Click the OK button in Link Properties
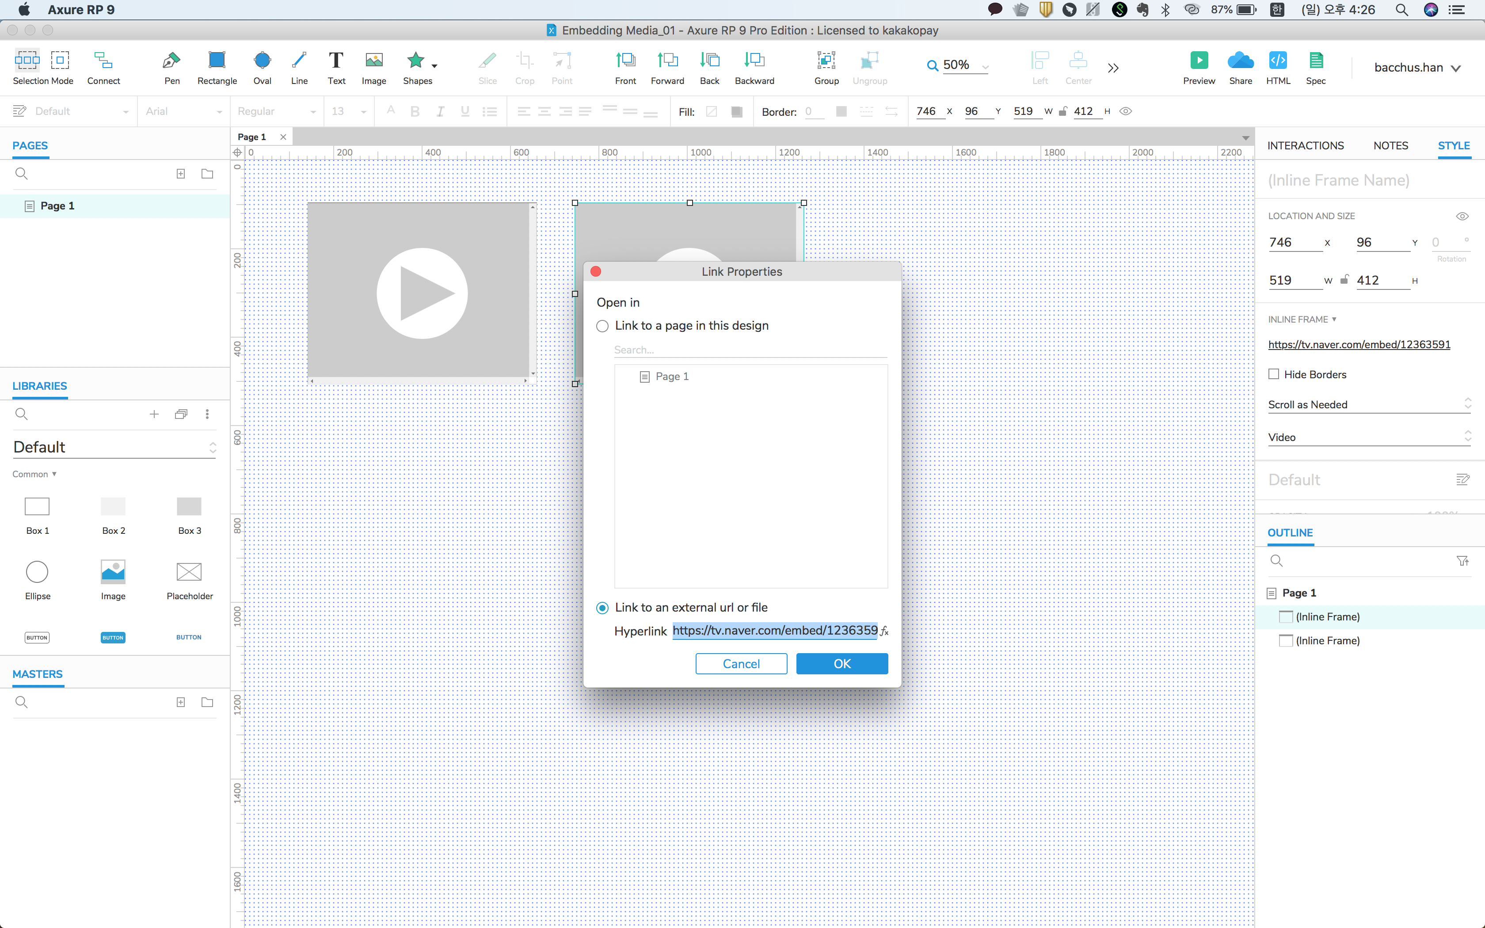 pyautogui.click(x=842, y=663)
